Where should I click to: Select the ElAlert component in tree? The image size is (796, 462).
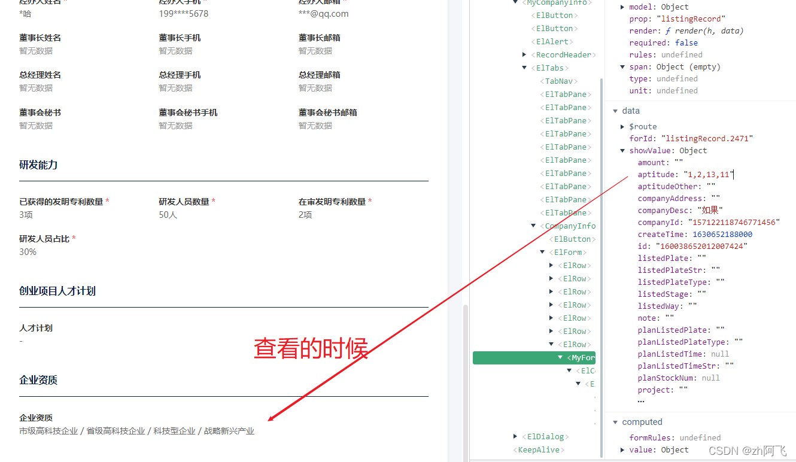pyautogui.click(x=552, y=41)
